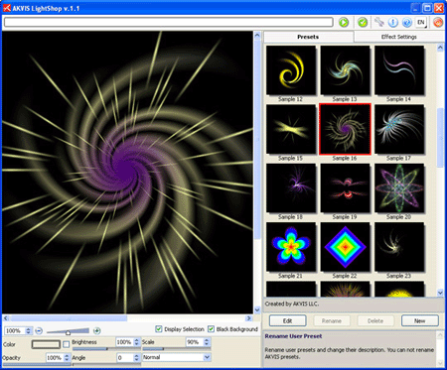Select the Sample 13 preset thumbnail
The height and width of the screenshot is (370, 447).
click(345, 70)
